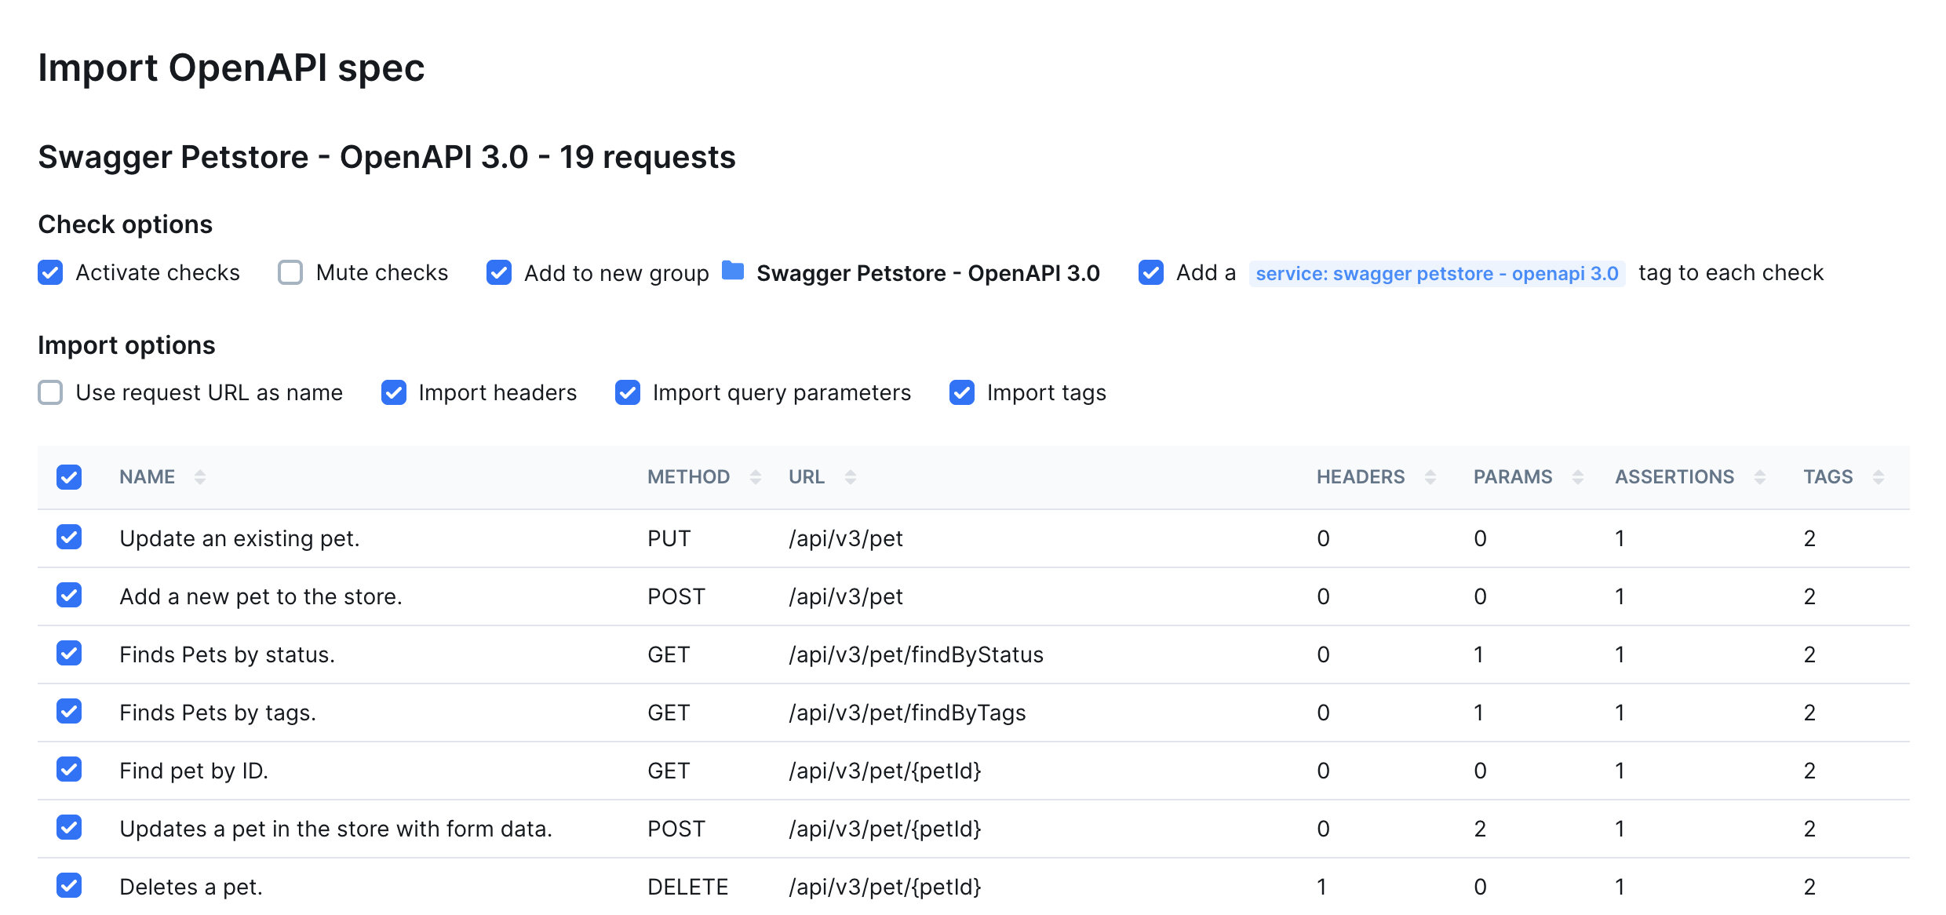Toggle the Import tags checkbox
Screen dimensions: 1946x915
click(962, 392)
